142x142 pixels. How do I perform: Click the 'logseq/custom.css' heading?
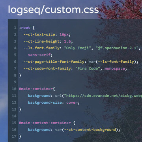click(x=53, y=10)
